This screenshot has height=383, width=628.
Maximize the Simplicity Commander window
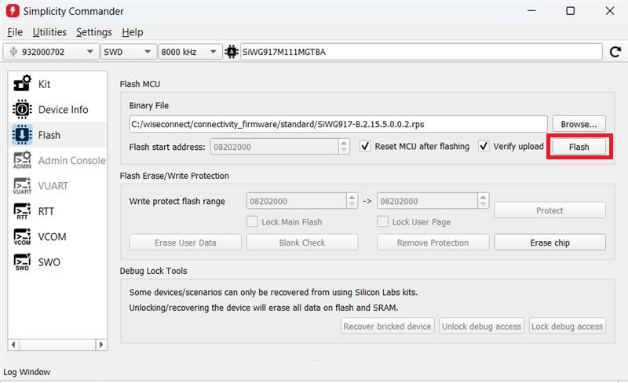[x=571, y=11]
